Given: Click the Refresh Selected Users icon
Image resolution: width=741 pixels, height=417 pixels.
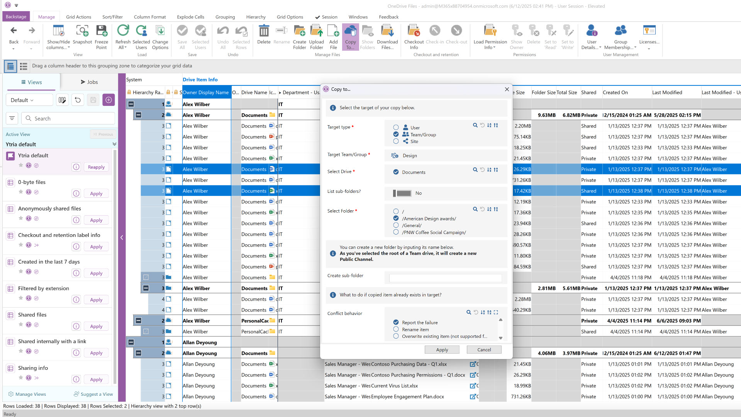Looking at the screenshot, I should coord(141,31).
